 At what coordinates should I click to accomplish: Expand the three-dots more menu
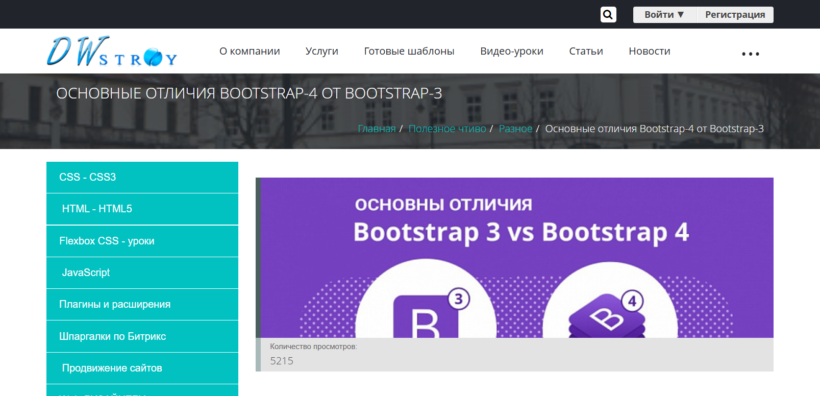pos(750,54)
